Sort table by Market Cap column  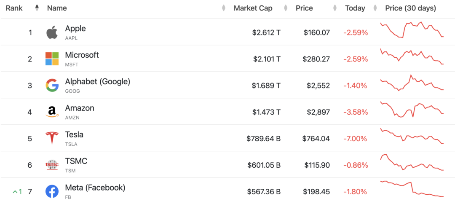coord(253,8)
